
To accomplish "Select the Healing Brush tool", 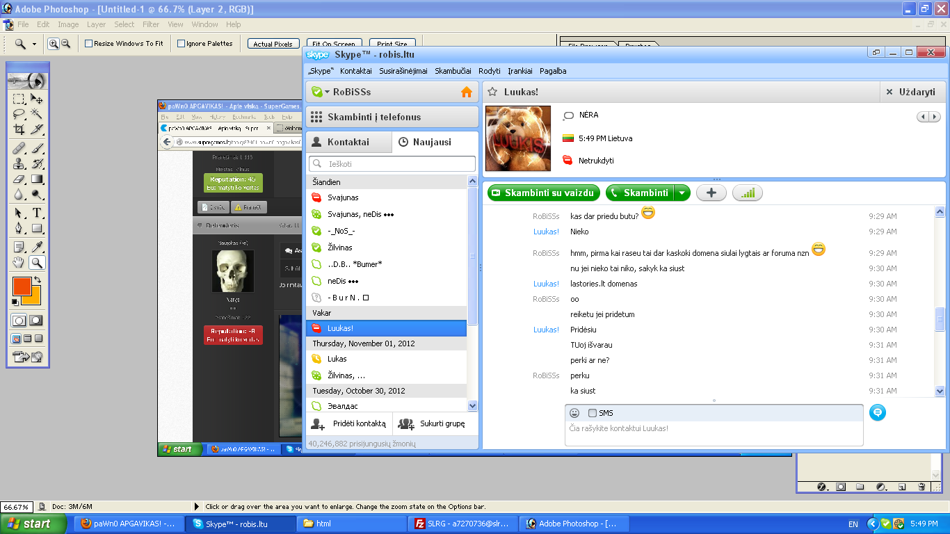I will tap(19, 148).
